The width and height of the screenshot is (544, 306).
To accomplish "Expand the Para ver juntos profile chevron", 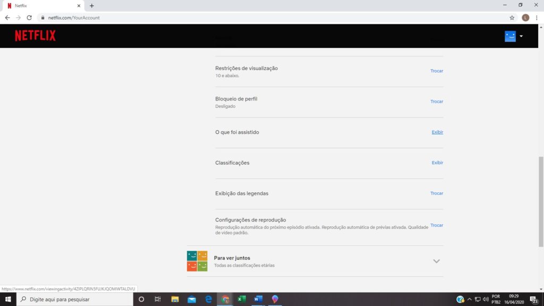I will (x=436, y=261).
